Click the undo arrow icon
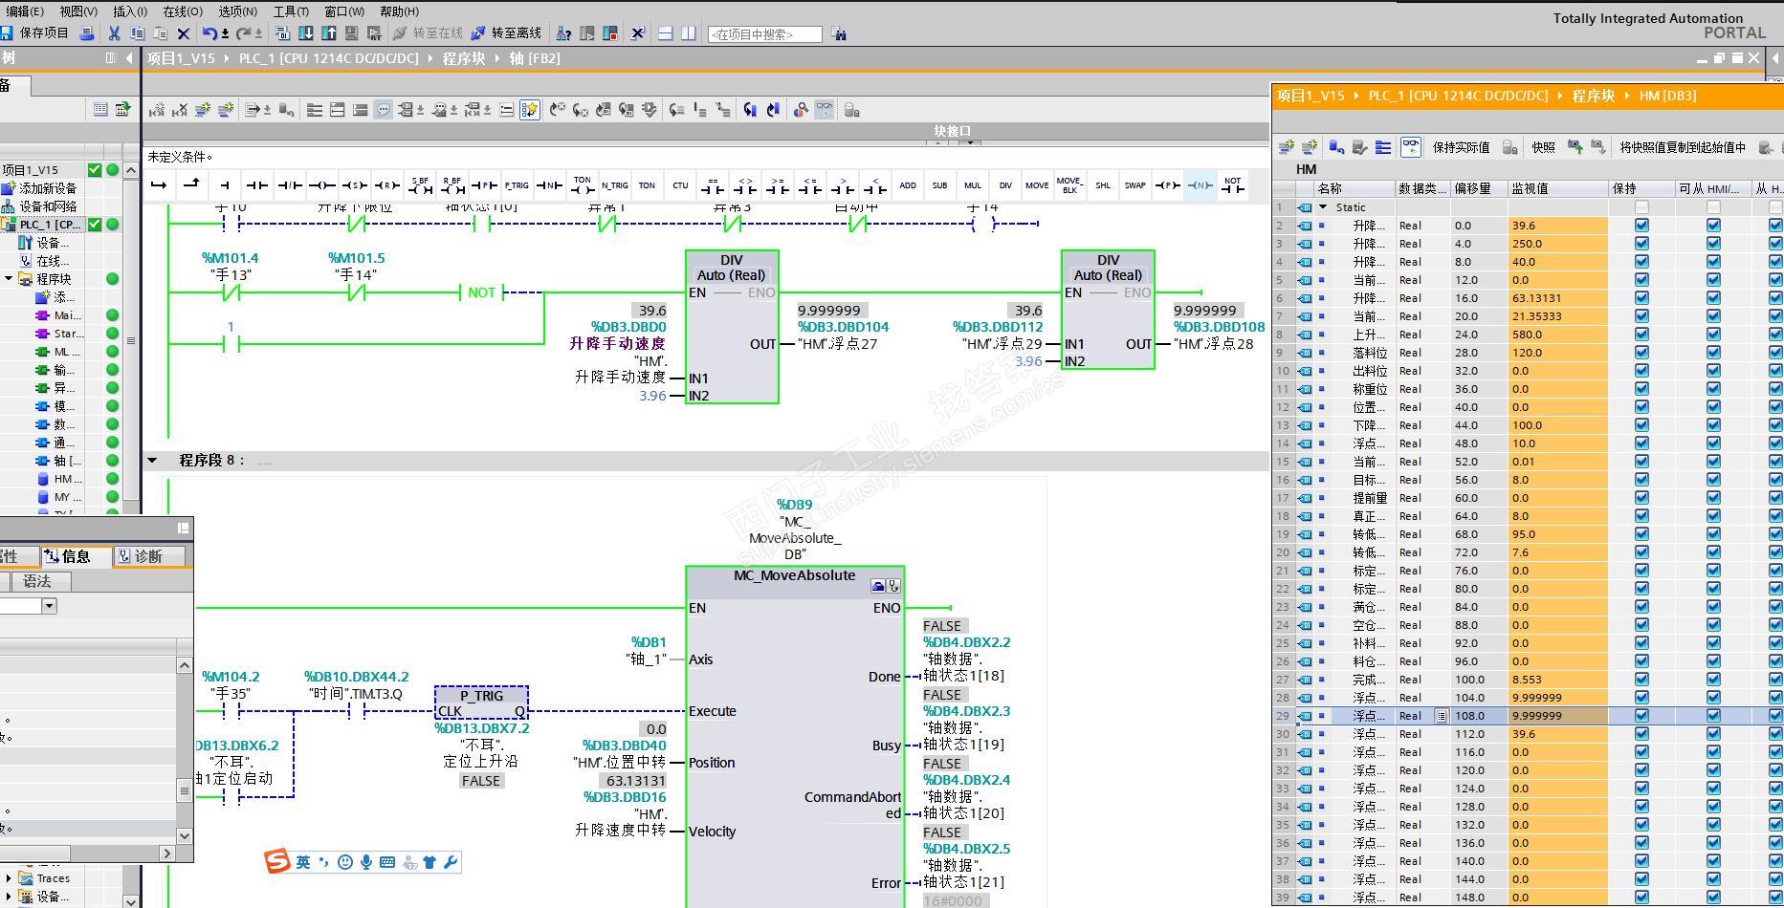The height and width of the screenshot is (908, 1784). [x=209, y=33]
